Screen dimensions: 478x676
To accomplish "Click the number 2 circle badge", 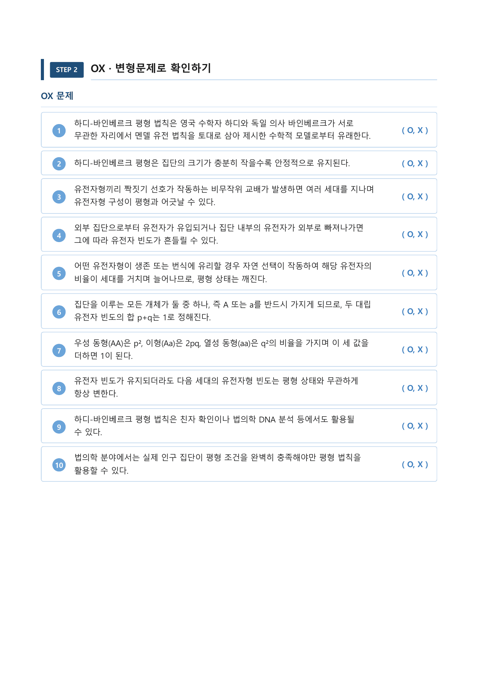I will click(59, 163).
